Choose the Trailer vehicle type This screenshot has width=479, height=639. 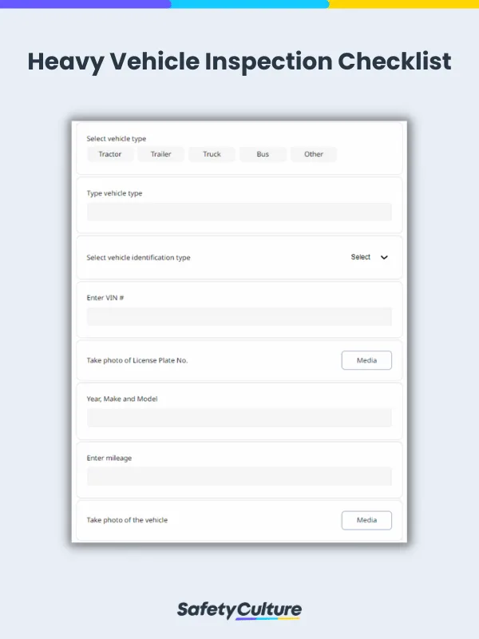[x=160, y=154]
